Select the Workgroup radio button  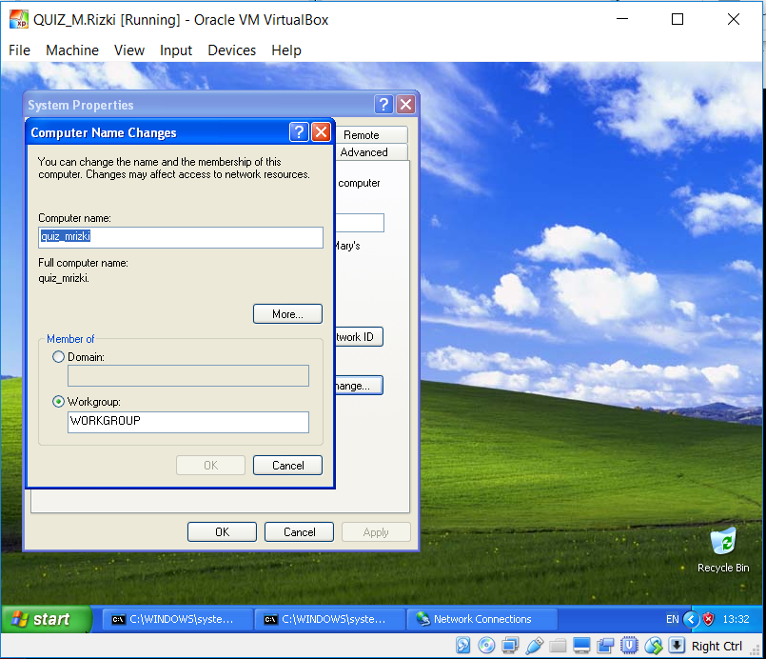(x=58, y=401)
